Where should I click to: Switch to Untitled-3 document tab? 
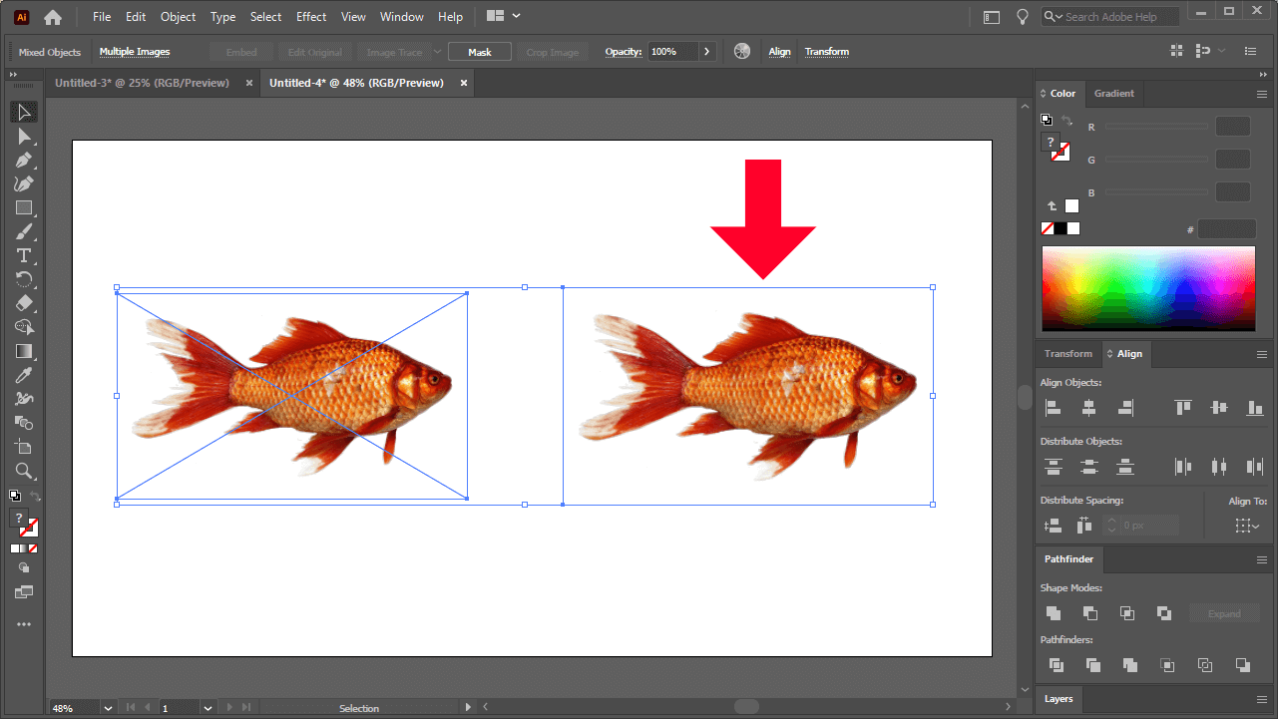pos(142,83)
